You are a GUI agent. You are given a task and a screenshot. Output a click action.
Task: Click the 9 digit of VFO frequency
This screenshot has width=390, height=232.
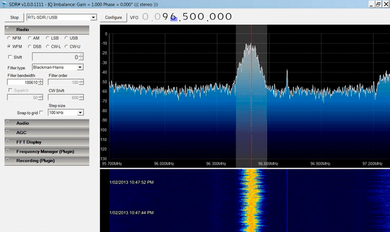[165, 17]
